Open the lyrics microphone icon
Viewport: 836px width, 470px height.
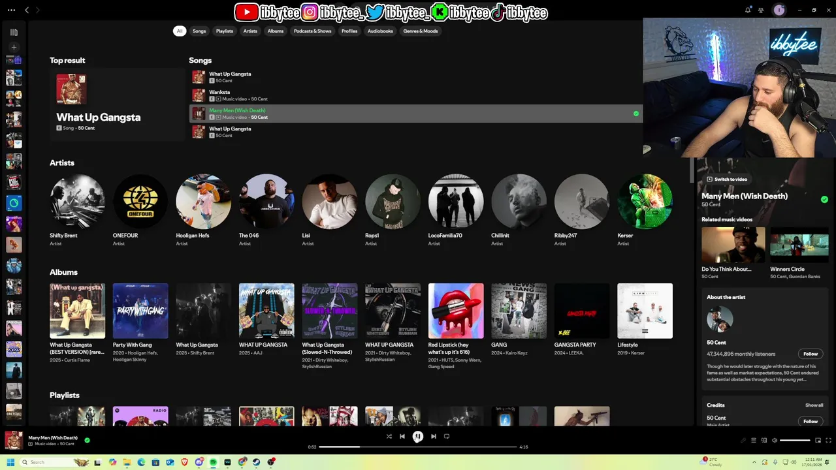[x=743, y=441]
